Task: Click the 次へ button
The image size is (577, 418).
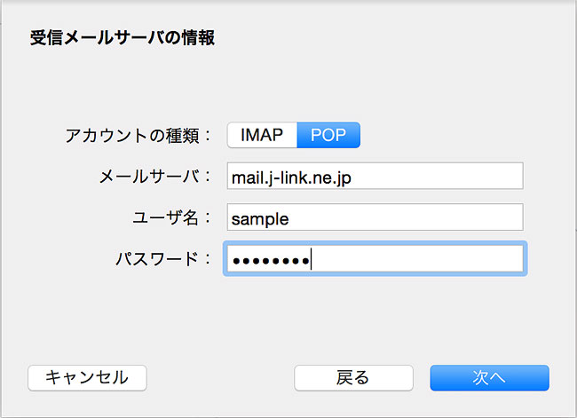Action: pyautogui.click(x=489, y=378)
